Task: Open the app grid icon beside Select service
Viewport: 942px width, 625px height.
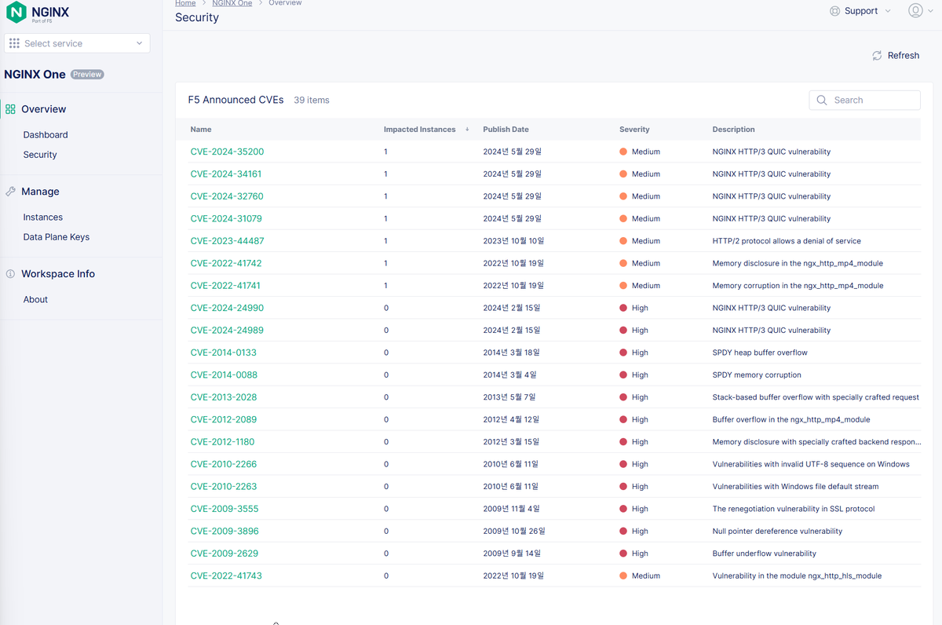Action: pyautogui.click(x=14, y=43)
